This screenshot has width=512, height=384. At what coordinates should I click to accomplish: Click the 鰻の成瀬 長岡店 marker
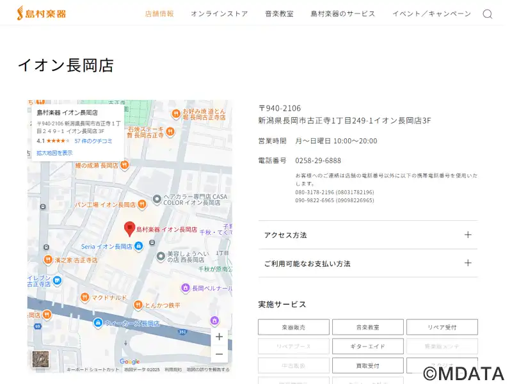coord(124,165)
